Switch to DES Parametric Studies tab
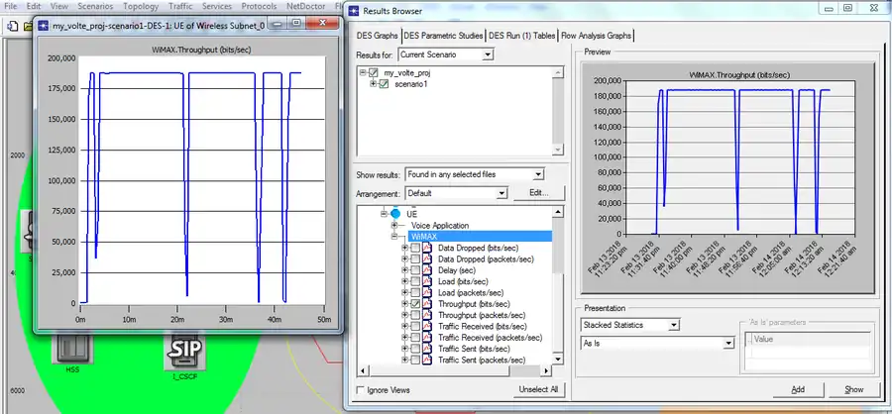This screenshot has height=414, width=892. point(443,36)
